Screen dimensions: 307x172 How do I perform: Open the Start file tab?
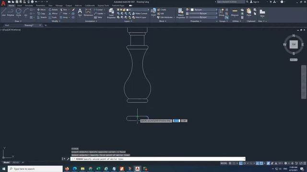tap(7, 25)
